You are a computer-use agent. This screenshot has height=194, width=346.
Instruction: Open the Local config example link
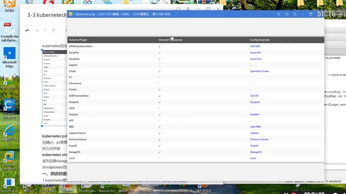click(x=253, y=158)
